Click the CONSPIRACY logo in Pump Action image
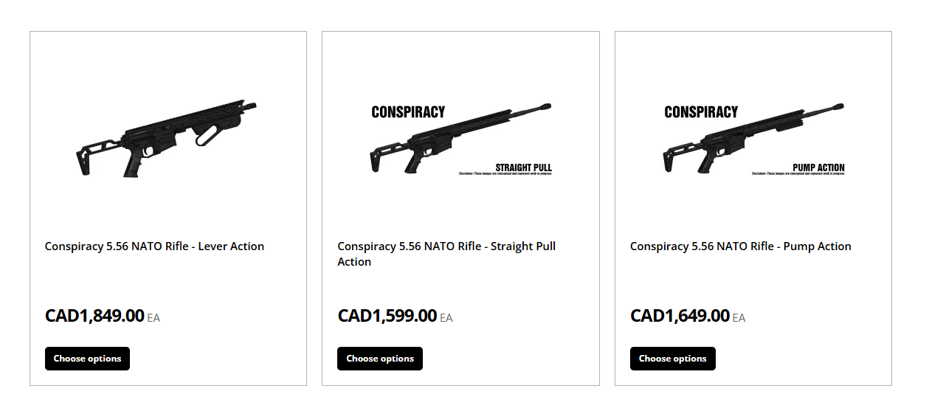This screenshot has width=929, height=397. [701, 112]
